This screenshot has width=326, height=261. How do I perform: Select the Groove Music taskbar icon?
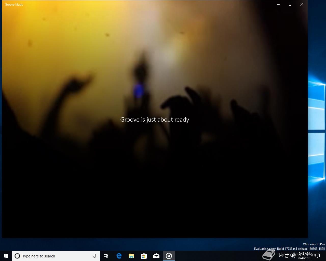pyautogui.click(x=169, y=256)
